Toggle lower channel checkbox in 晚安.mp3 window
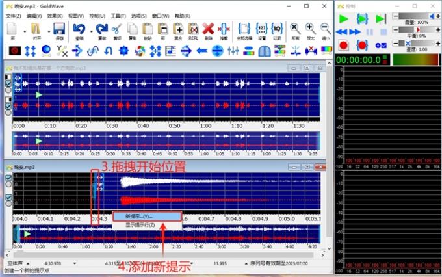 (x=8, y=197)
